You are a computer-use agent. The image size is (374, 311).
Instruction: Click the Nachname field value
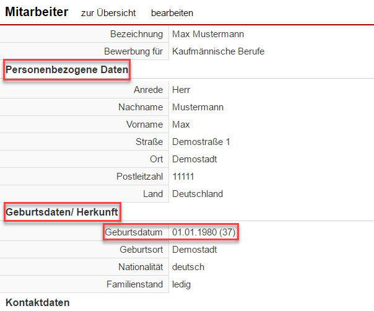pyautogui.click(x=198, y=107)
